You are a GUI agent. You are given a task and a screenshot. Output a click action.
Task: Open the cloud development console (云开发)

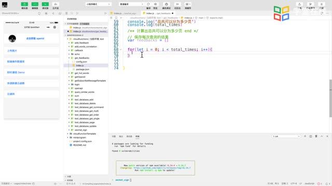(x=56, y=4)
